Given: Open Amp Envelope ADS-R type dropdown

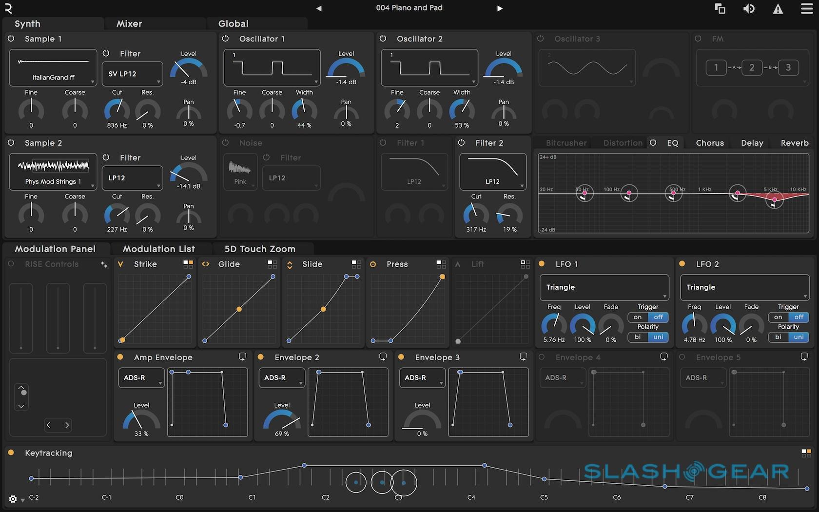Looking at the screenshot, I should coord(141,378).
